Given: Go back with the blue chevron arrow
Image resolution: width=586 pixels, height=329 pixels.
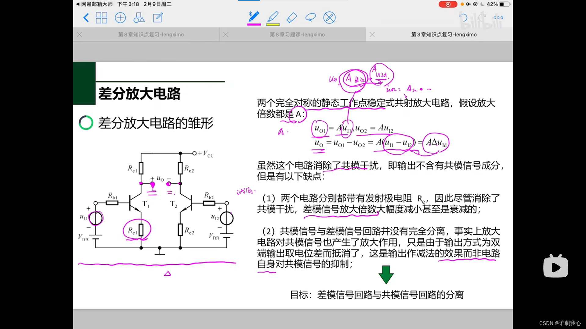Looking at the screenshot, I should click(x=86, y=18).
